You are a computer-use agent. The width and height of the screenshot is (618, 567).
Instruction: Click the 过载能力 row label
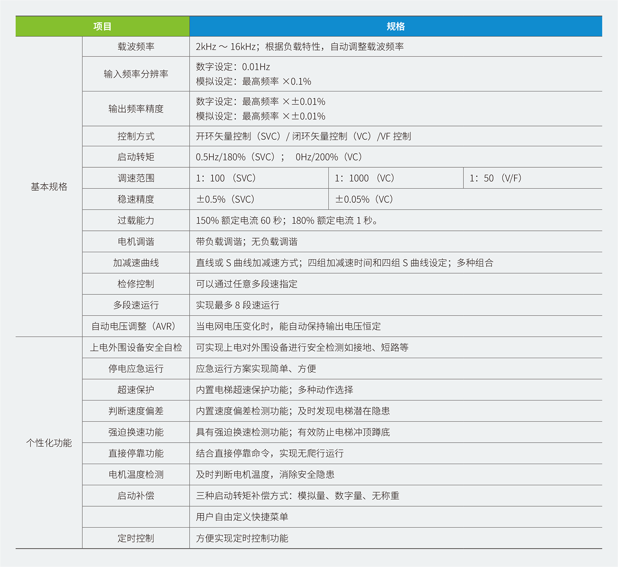(136, 220)
